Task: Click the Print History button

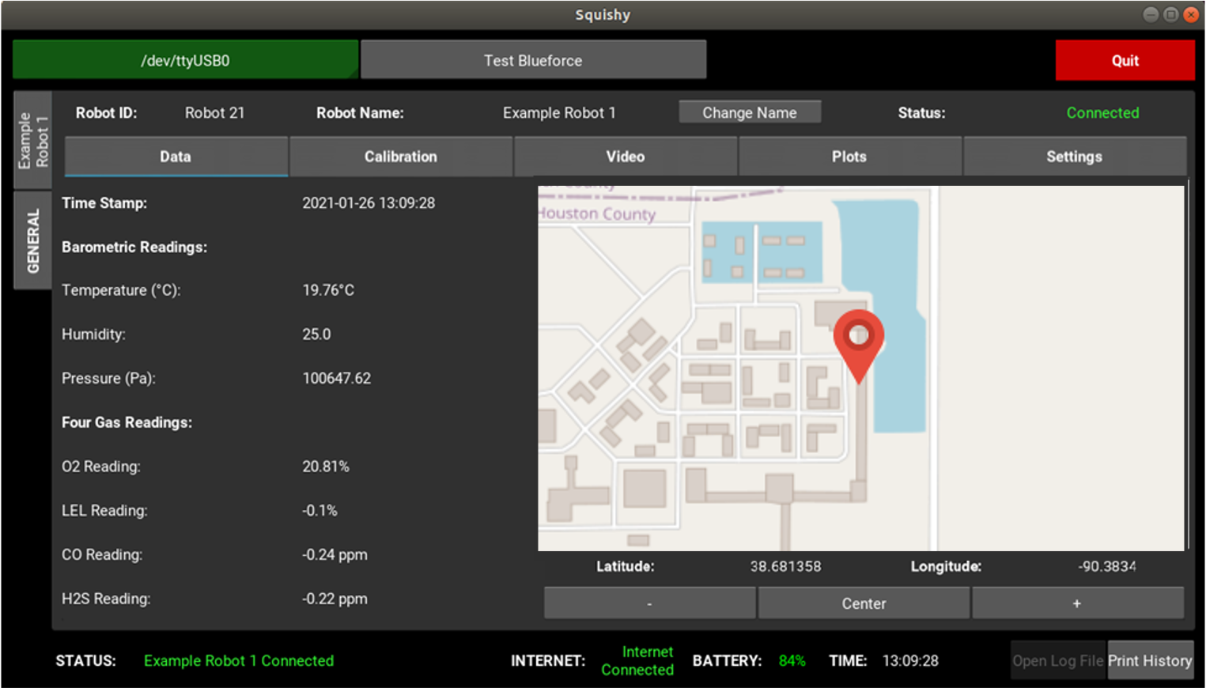Action: tap(1150, 660)
